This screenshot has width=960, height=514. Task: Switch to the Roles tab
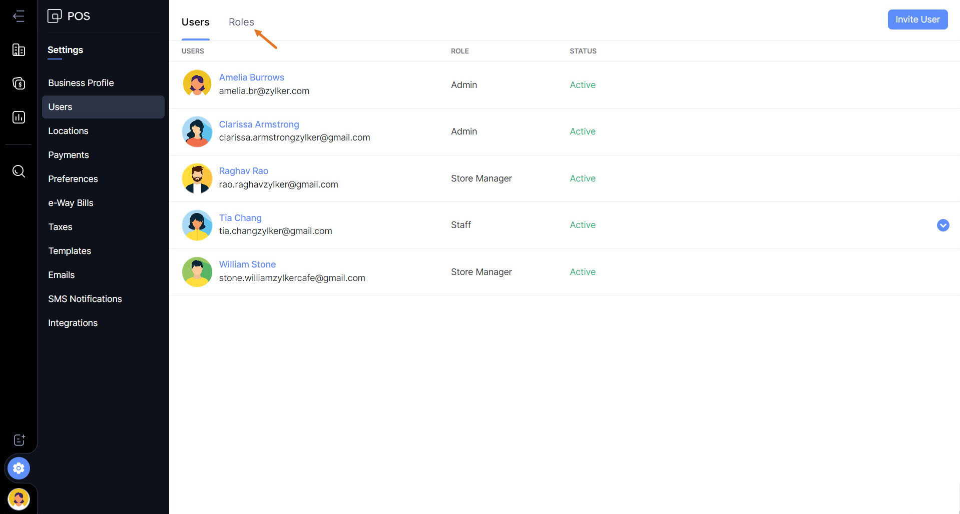[x=241, y=22]
